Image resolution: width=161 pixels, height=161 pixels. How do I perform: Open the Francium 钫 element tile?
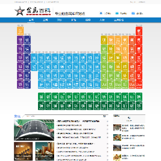[20, 85]
